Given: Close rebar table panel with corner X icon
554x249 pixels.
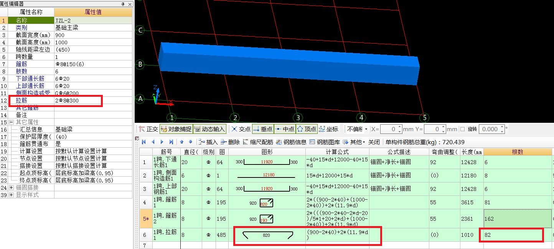Looking at the screenshot, I should [x=137, y=138].
